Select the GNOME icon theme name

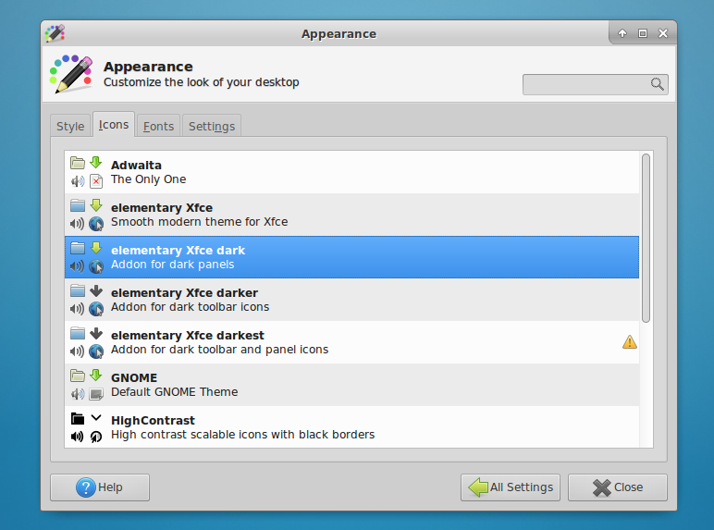(x=134, y=378)
